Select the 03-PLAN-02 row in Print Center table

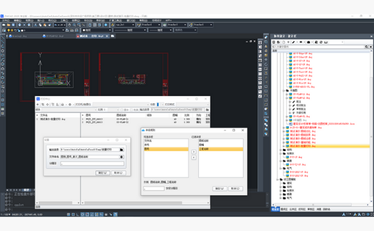(145, 122)
